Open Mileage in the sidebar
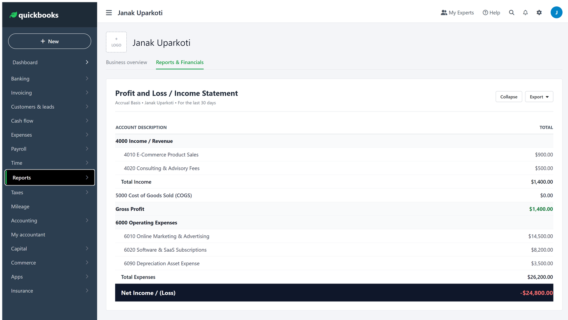Image resolution: width=568 pixels, height=320 pixels. (x=50, y=206)
